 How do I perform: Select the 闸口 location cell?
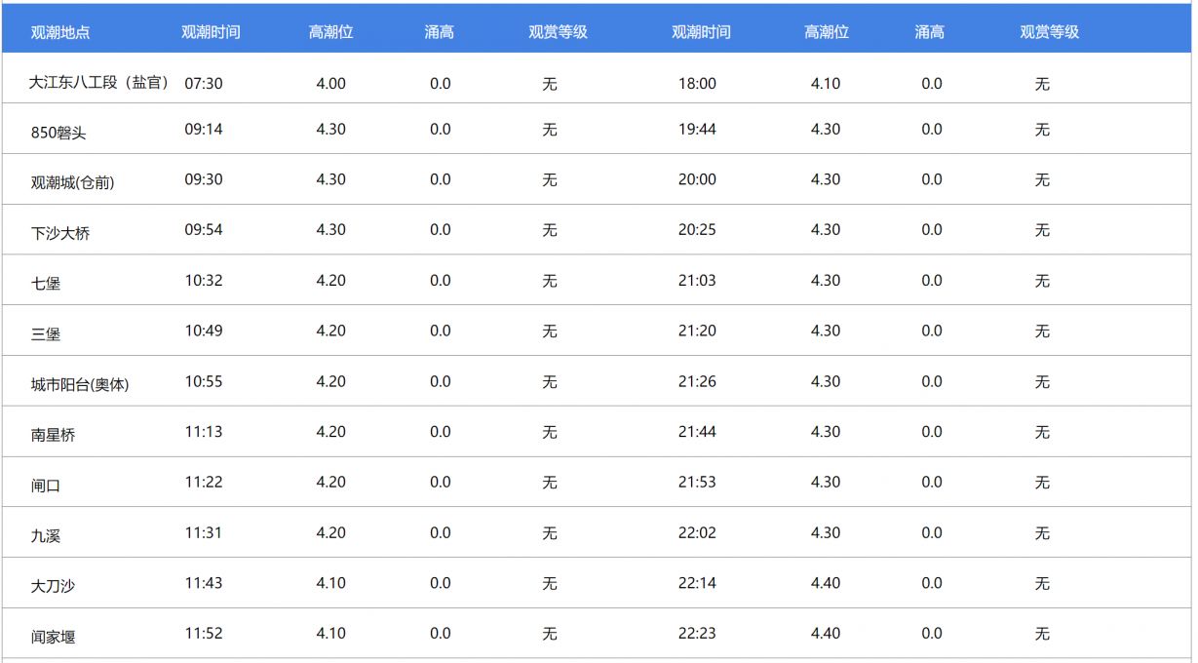46,486
